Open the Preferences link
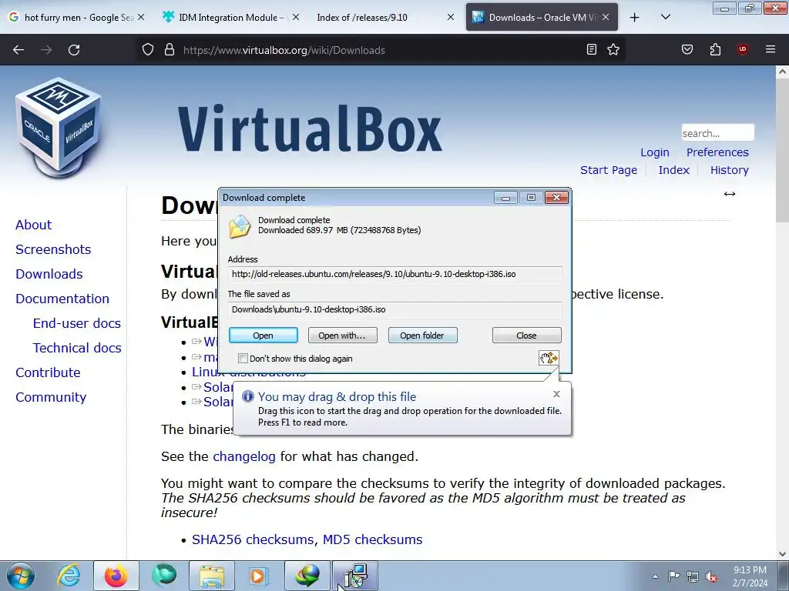Viewport: 789px width, 591px height. 717,152
